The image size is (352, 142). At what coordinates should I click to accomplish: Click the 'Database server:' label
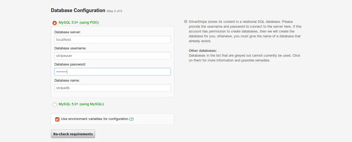68,32
